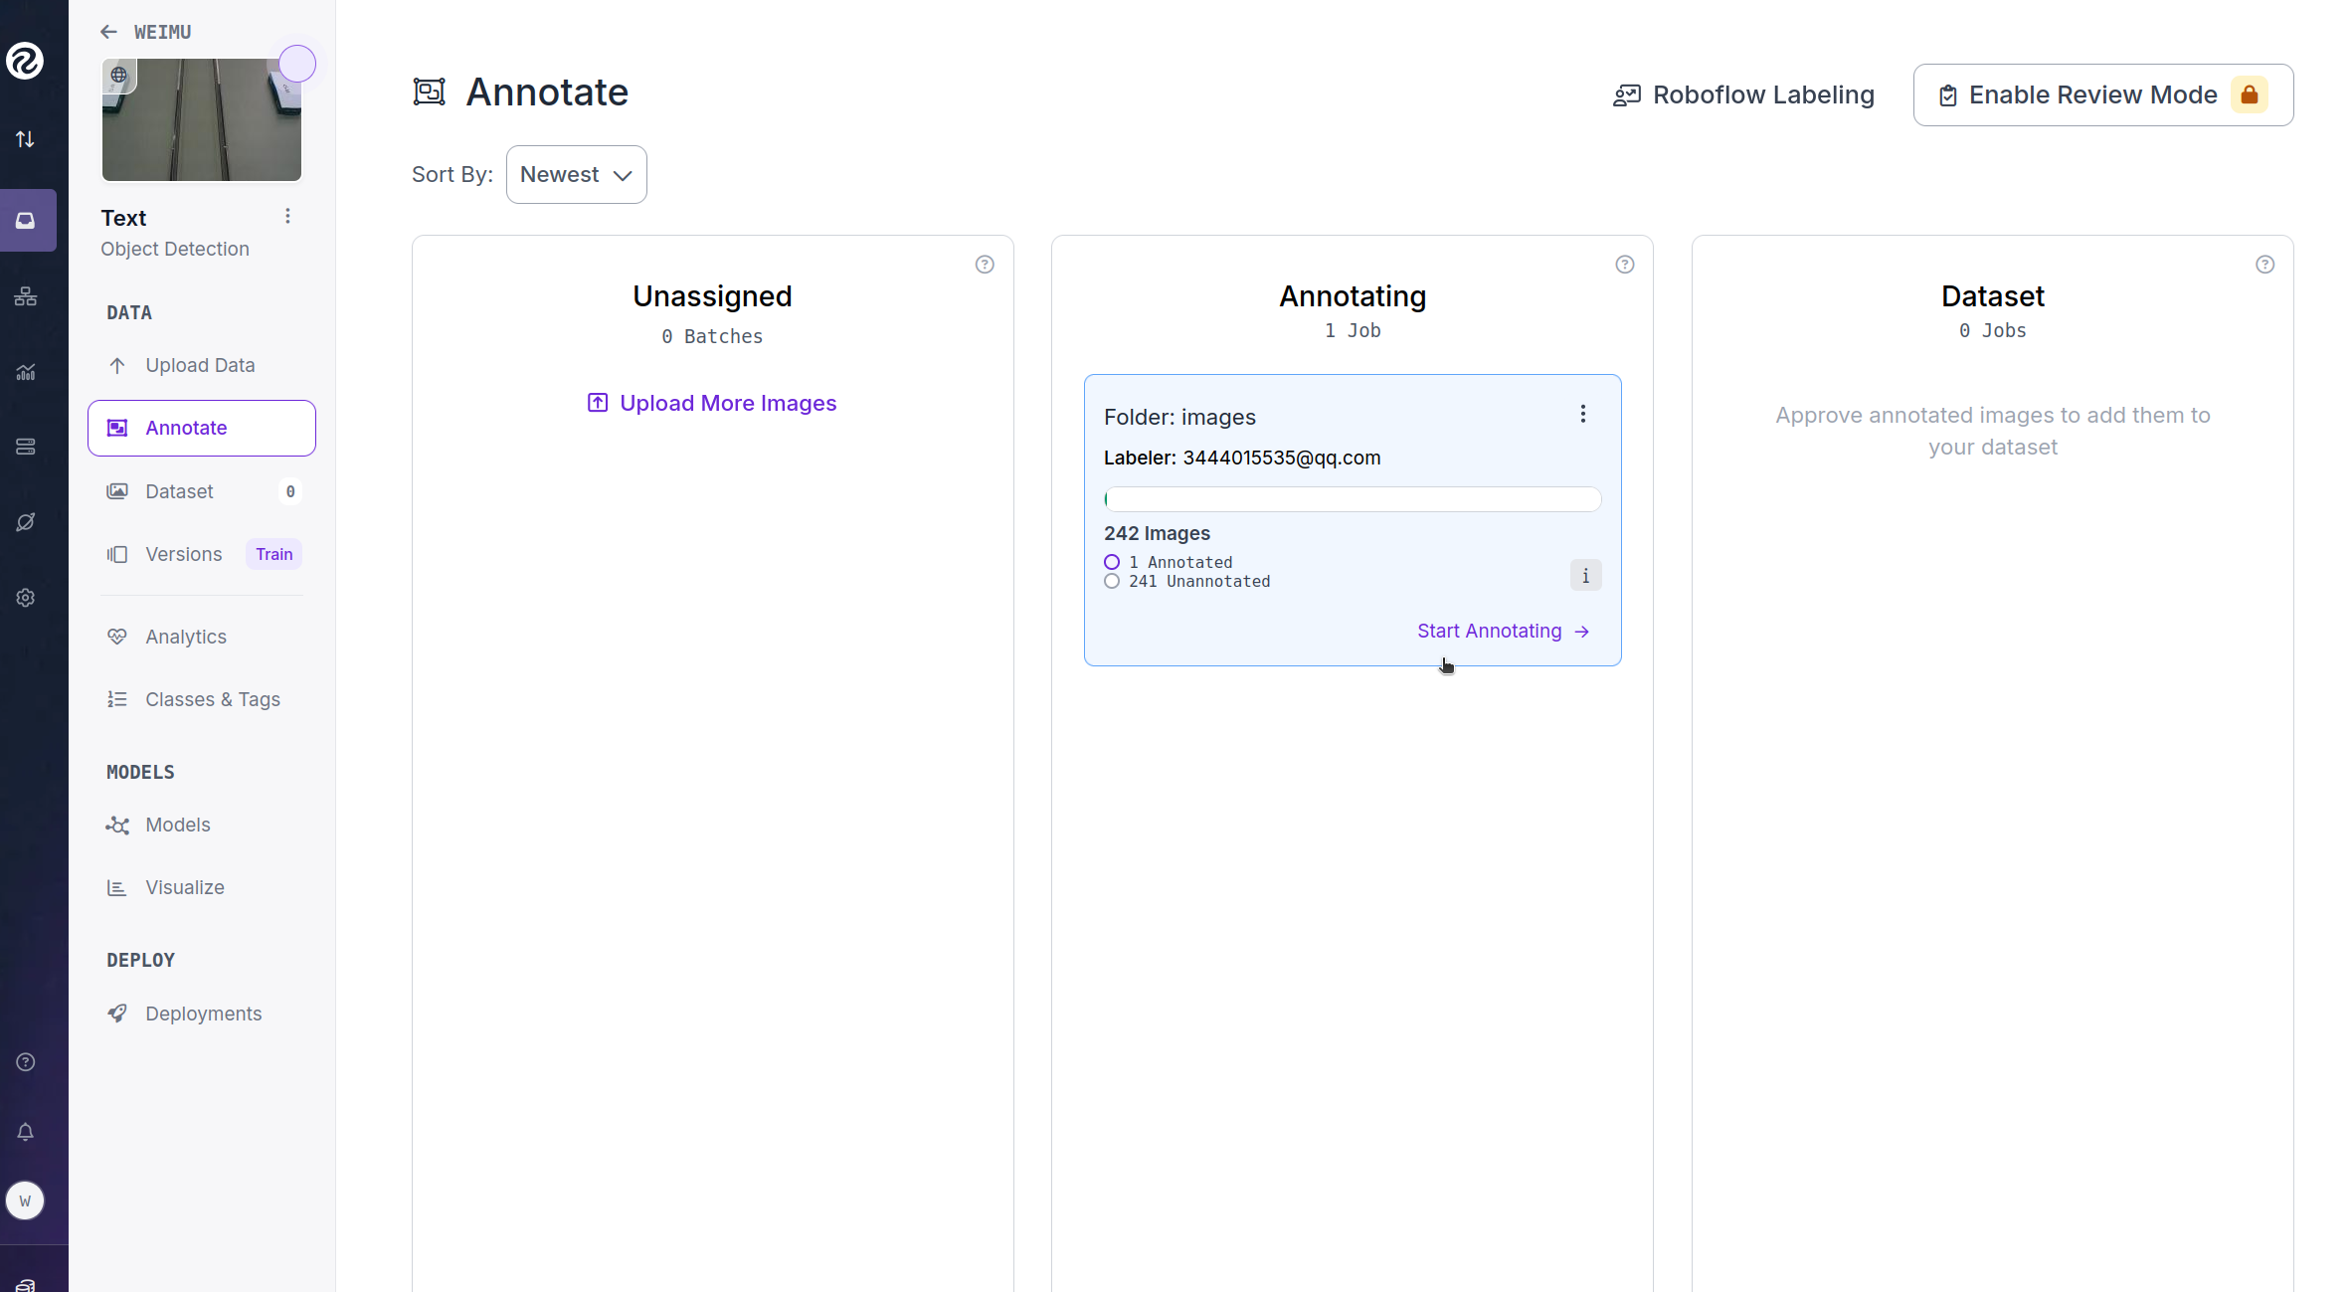The image size is (2352, 1292).
Task: Go to Classes & Tags page
Action: 212,699
